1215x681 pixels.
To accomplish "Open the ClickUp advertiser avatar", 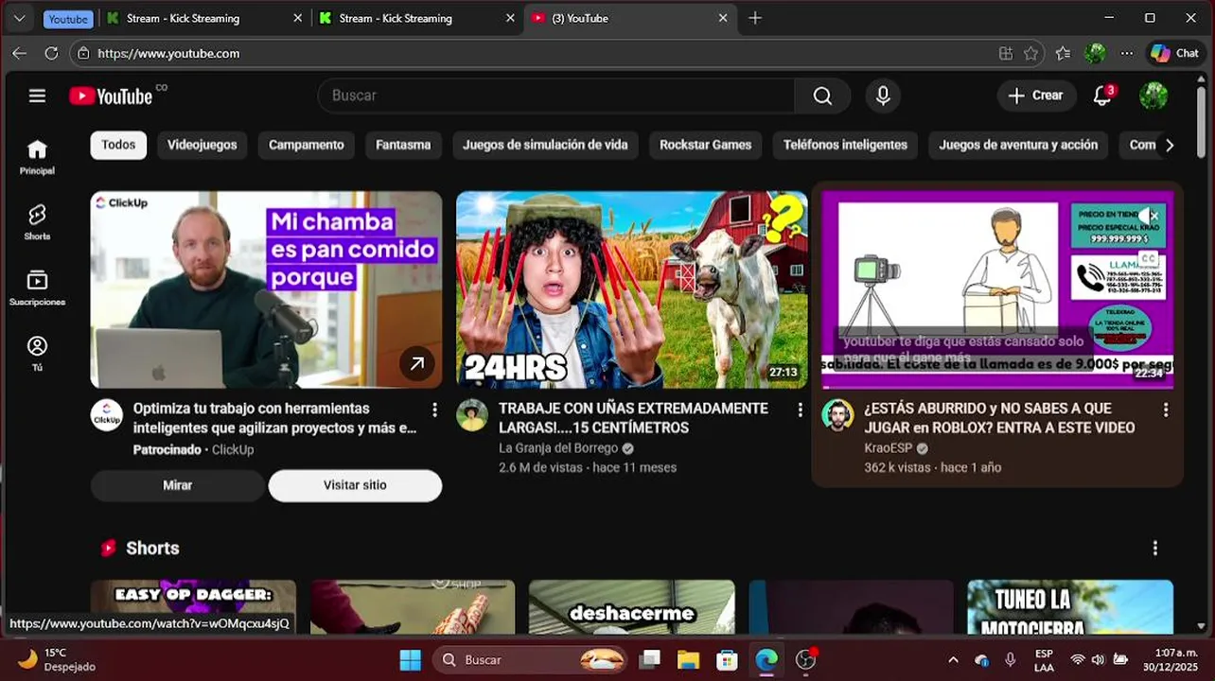I will 107,415.
